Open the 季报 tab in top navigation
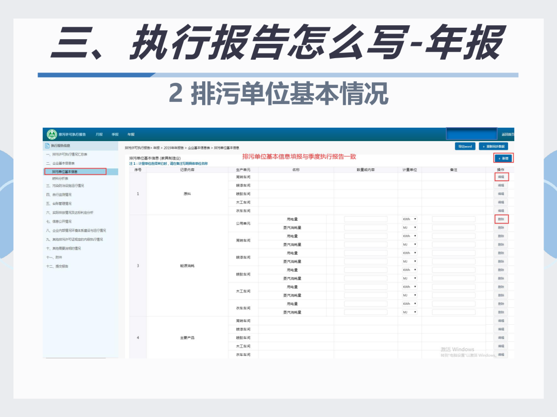Viewport: 557px width, 417px height. tap(115, 135)
